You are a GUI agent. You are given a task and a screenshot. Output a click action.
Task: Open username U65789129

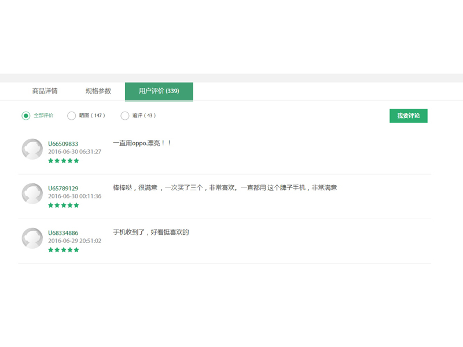click(63, 189)
